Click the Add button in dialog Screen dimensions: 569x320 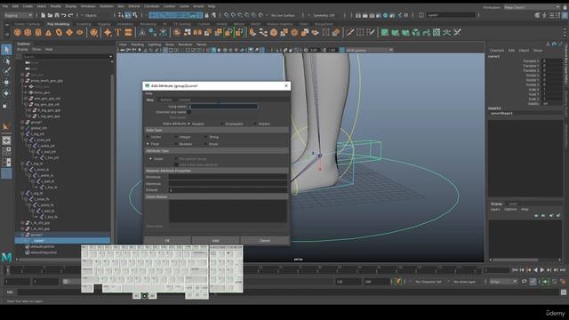[x=215, y=241]
